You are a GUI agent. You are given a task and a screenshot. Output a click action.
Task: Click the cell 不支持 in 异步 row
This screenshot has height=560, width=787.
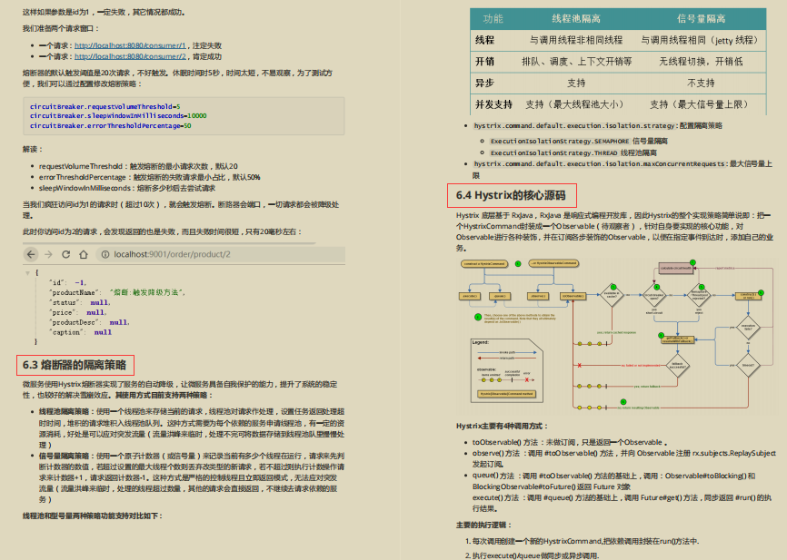click(x=702, y=84)
